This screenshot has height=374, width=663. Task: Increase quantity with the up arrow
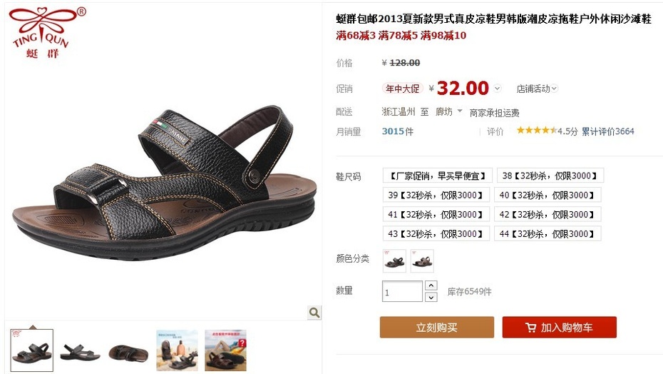[431, 285]
